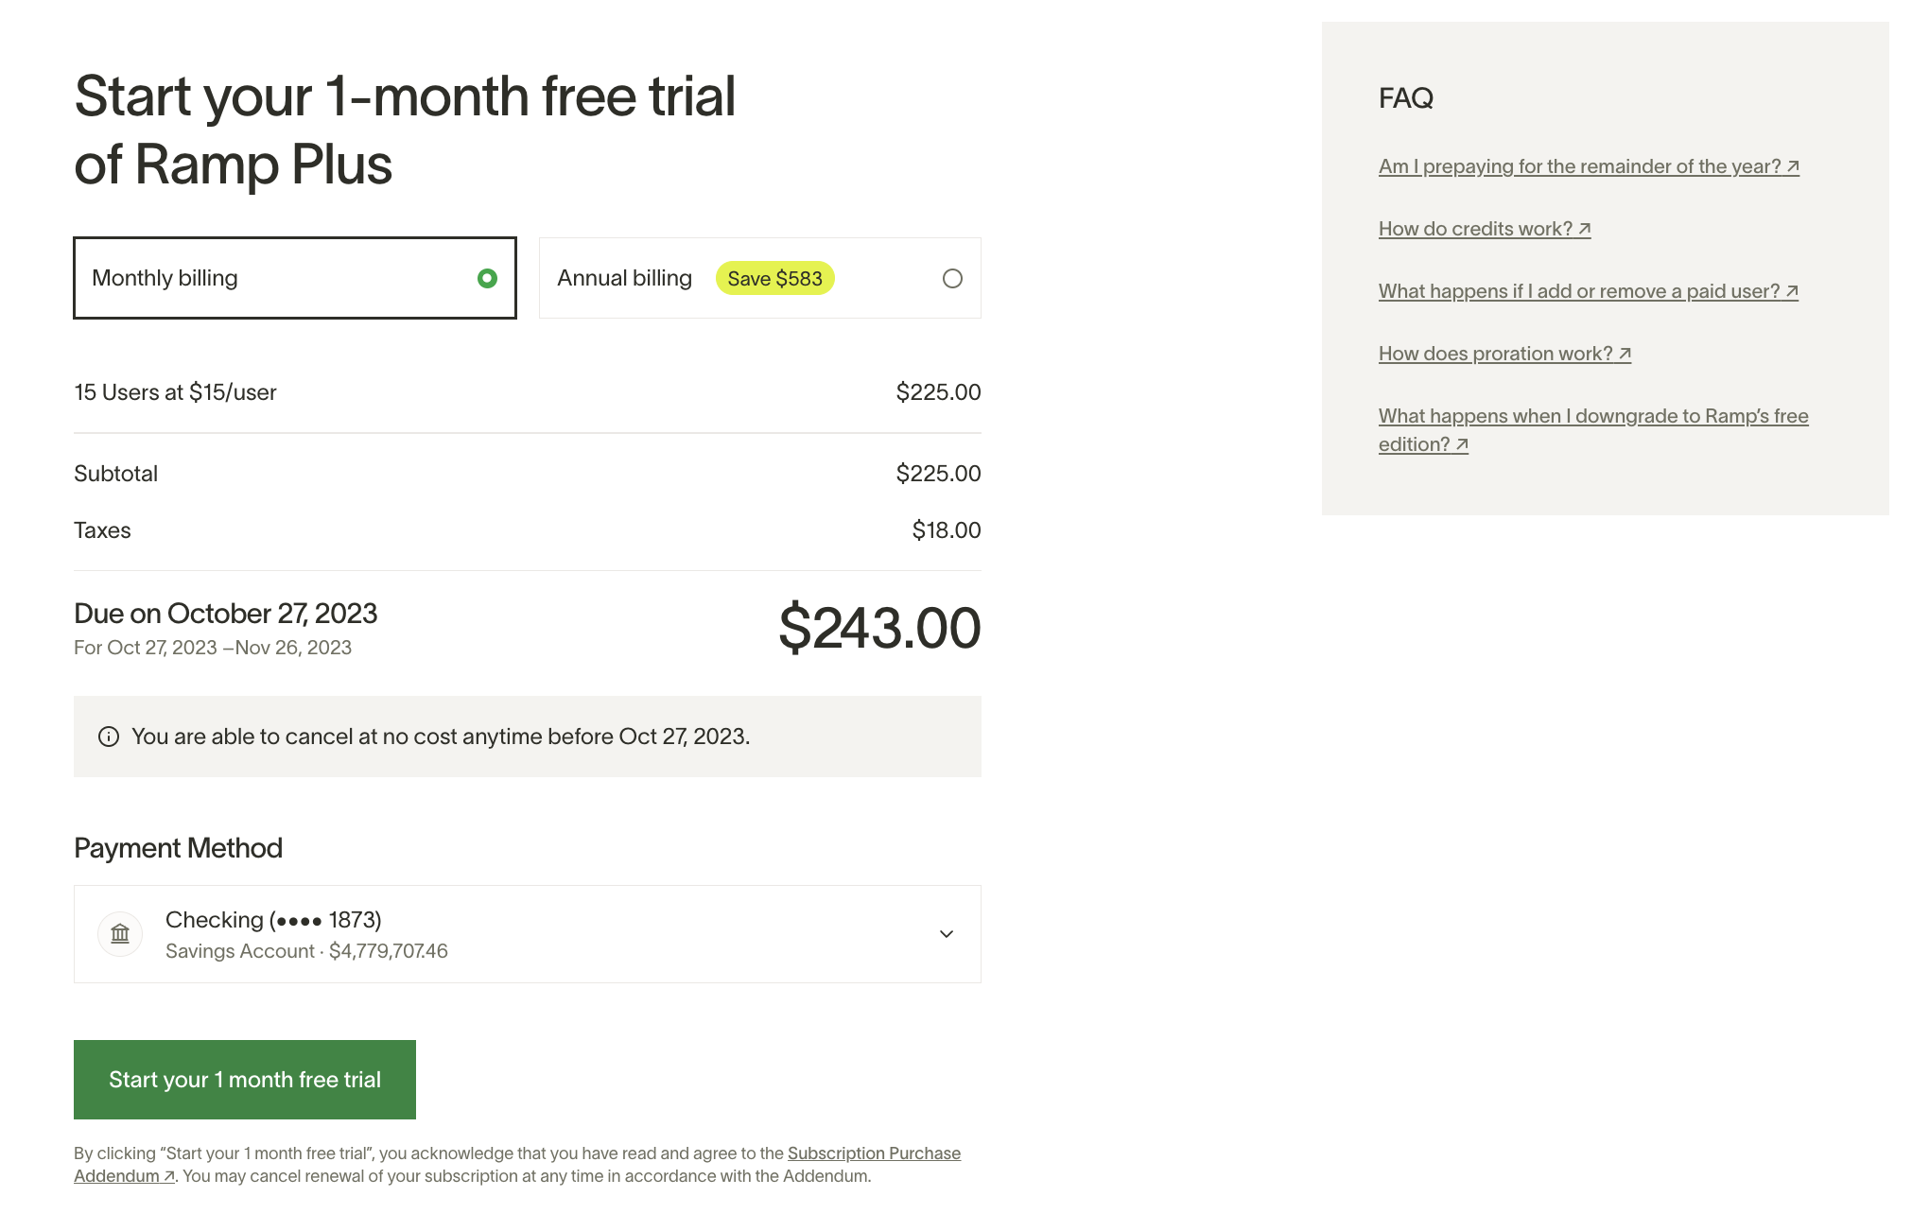Click the Start your 1 month free trial button
Image resolution: width=1912 pixels, height=1231 pixels.
pos(245,1080)
